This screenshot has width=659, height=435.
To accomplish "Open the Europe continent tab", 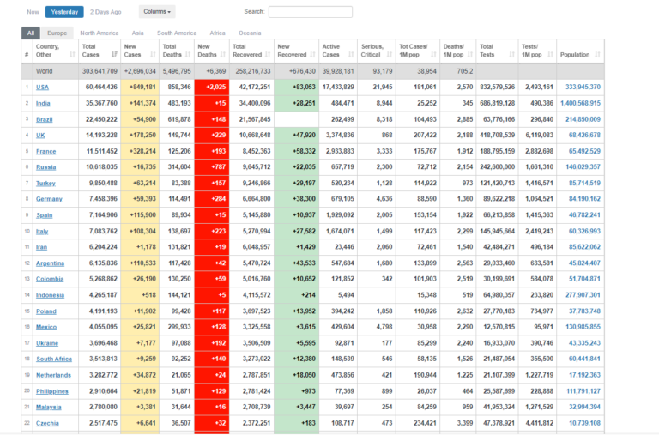I will 57,33.
